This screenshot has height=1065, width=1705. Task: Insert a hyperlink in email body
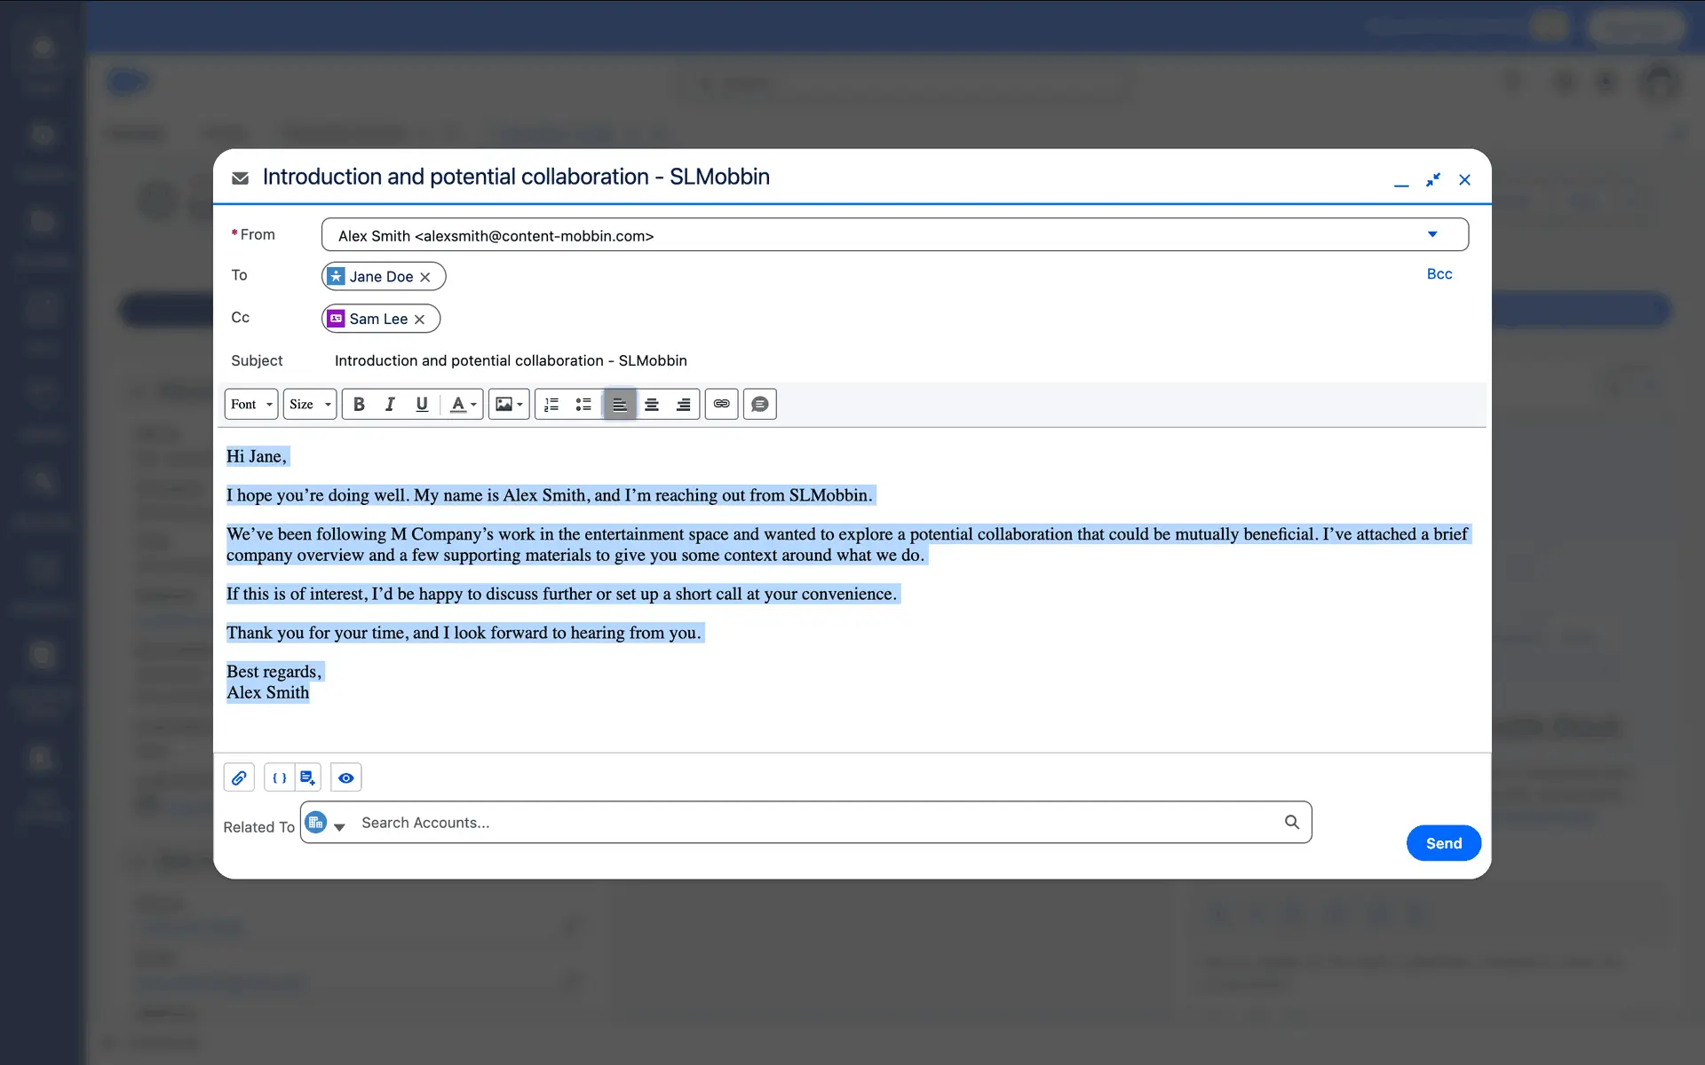(721, 405)
